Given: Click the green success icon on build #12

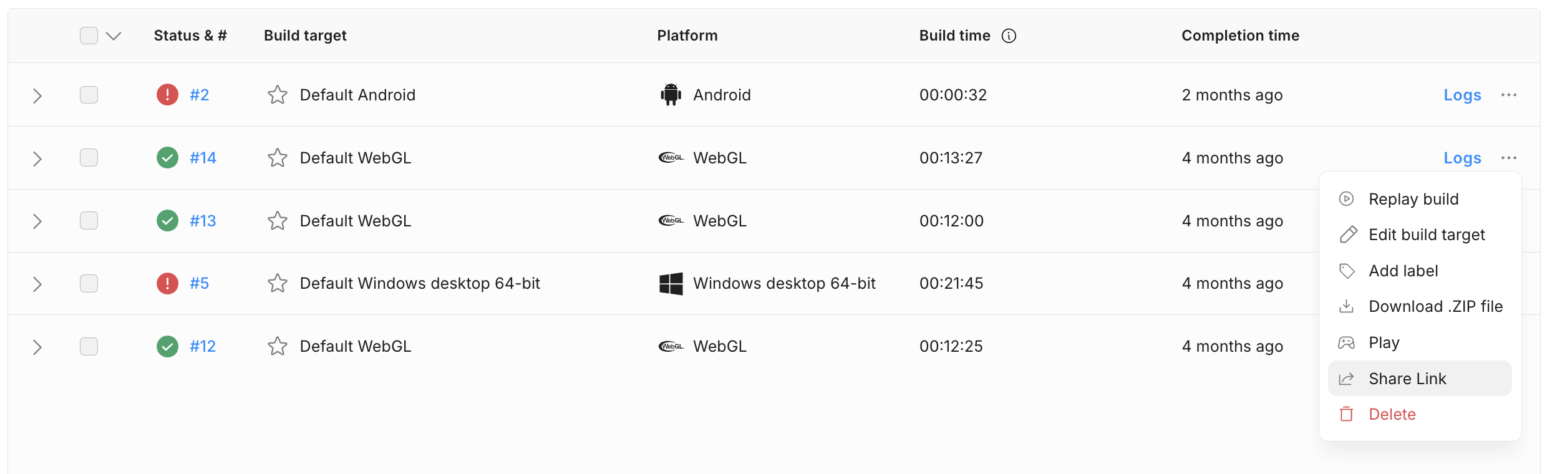Looking at the screenshot, I should [167, 346].
